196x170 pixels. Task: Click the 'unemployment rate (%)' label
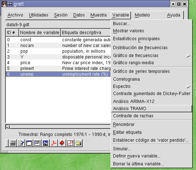[x=85, y=74]
